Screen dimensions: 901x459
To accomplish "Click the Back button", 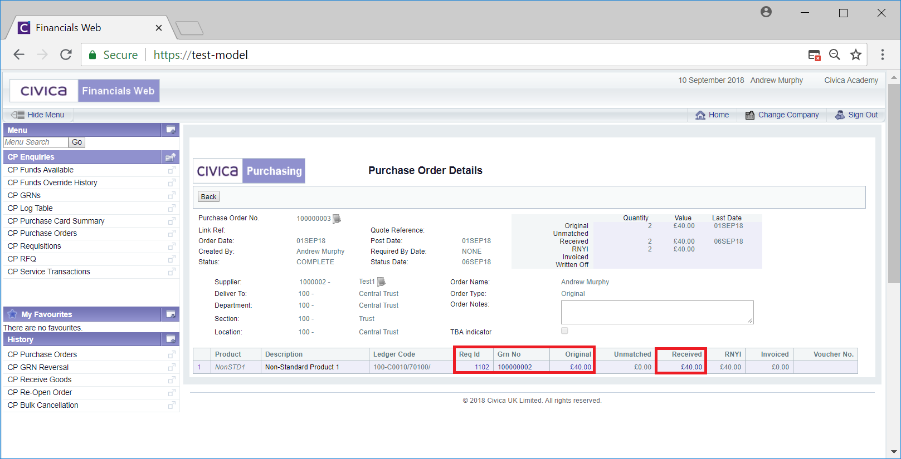I will [208, 196].
